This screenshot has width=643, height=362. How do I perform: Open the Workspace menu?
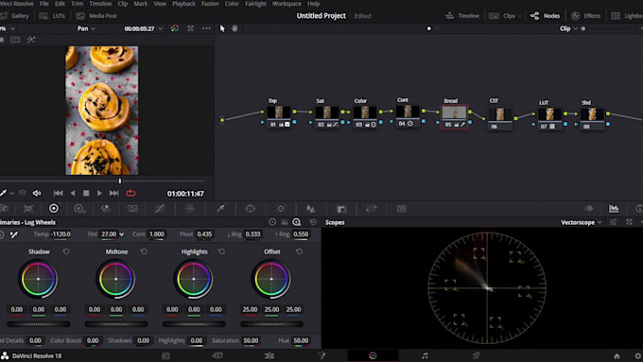287,4
